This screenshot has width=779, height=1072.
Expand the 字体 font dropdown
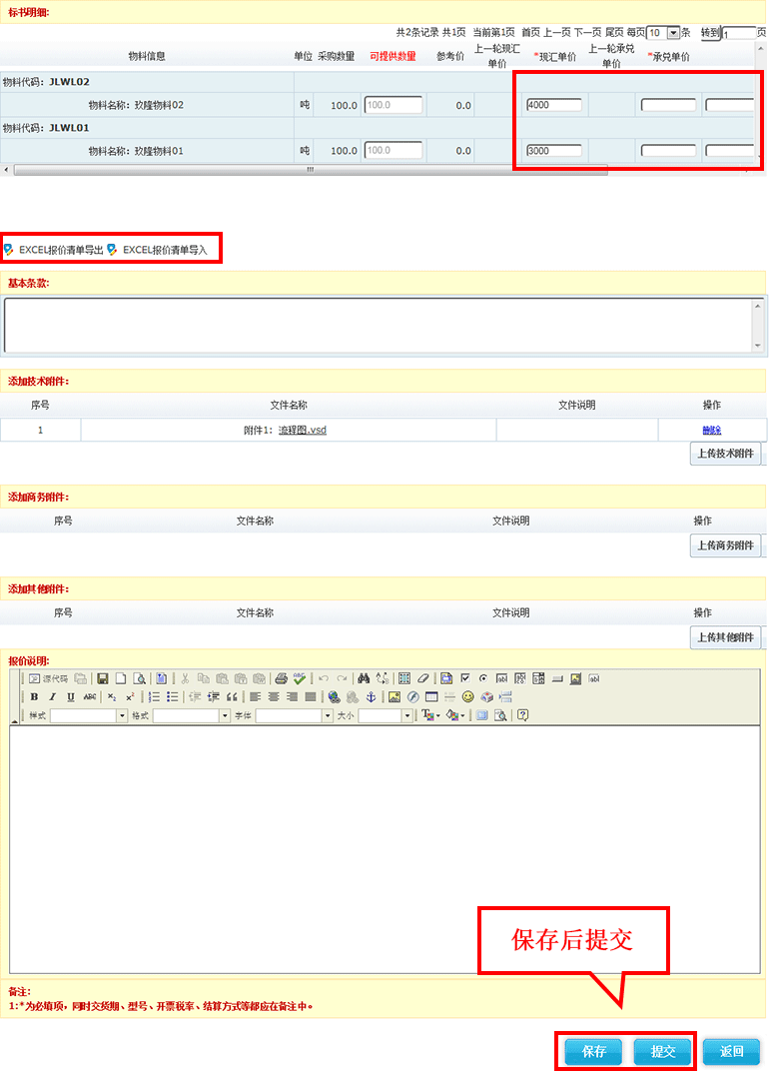[x=328, y=715]
